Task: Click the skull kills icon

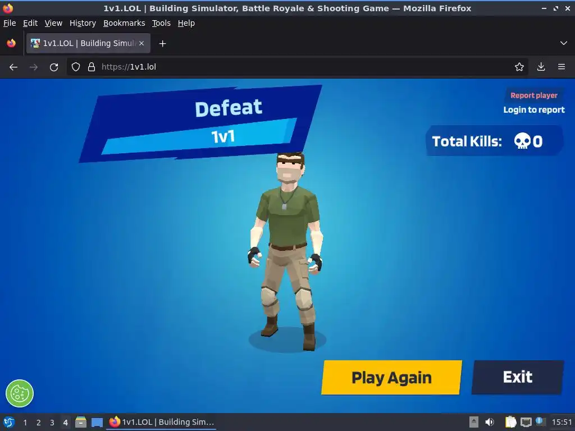Action: 522,141
